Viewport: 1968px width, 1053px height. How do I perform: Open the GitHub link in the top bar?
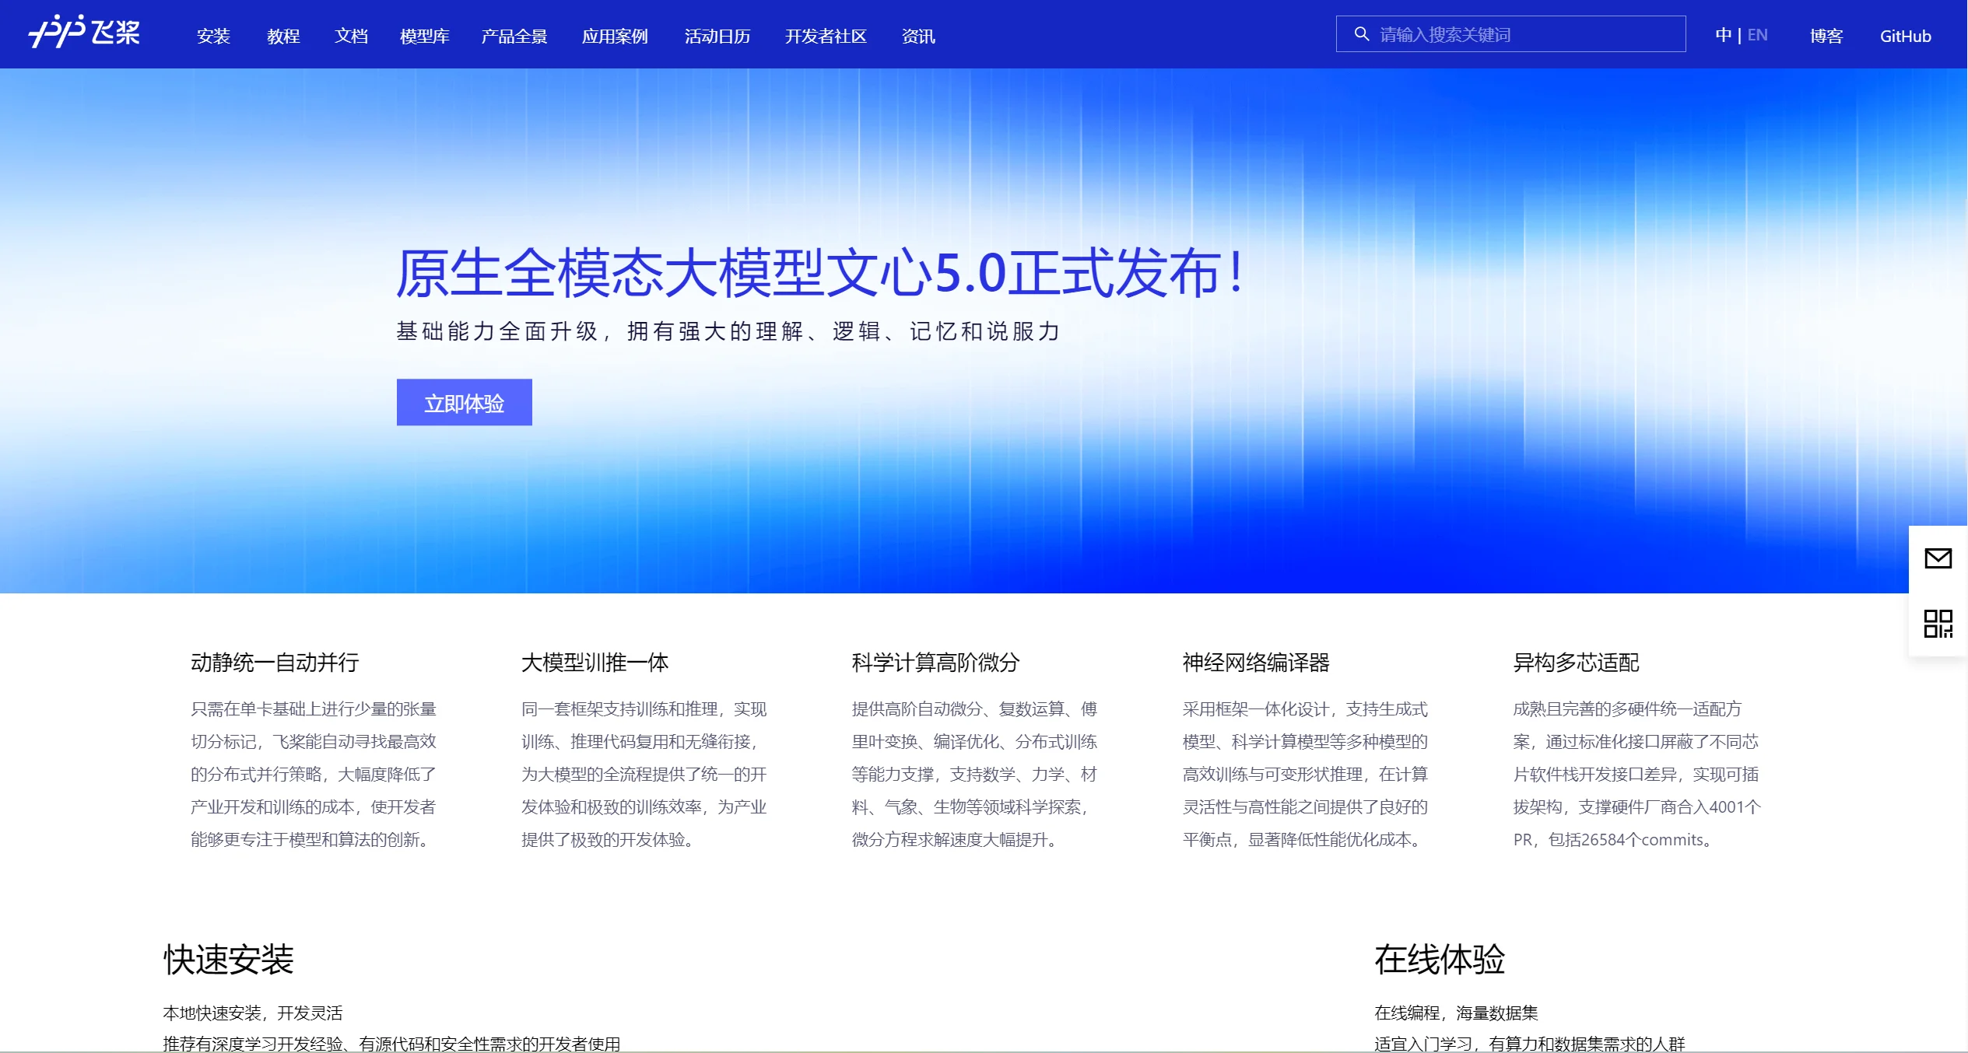pos(1905,36)
